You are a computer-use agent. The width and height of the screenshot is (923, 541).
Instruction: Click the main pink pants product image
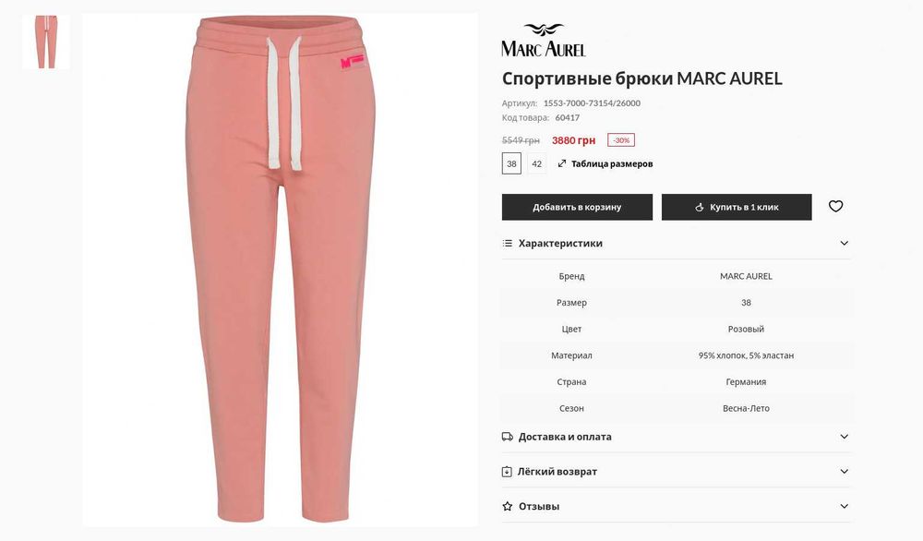tap(281, 270)
